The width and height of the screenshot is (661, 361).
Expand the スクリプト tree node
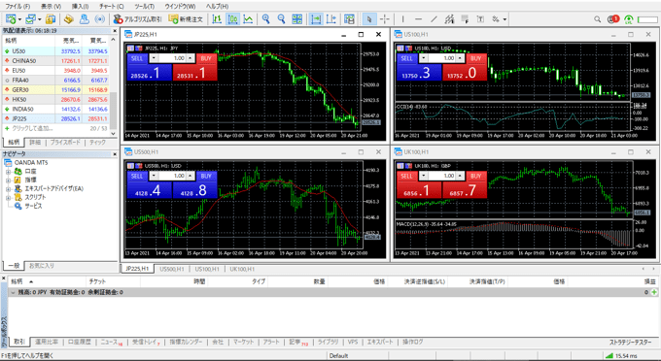(x=8, y=197)
